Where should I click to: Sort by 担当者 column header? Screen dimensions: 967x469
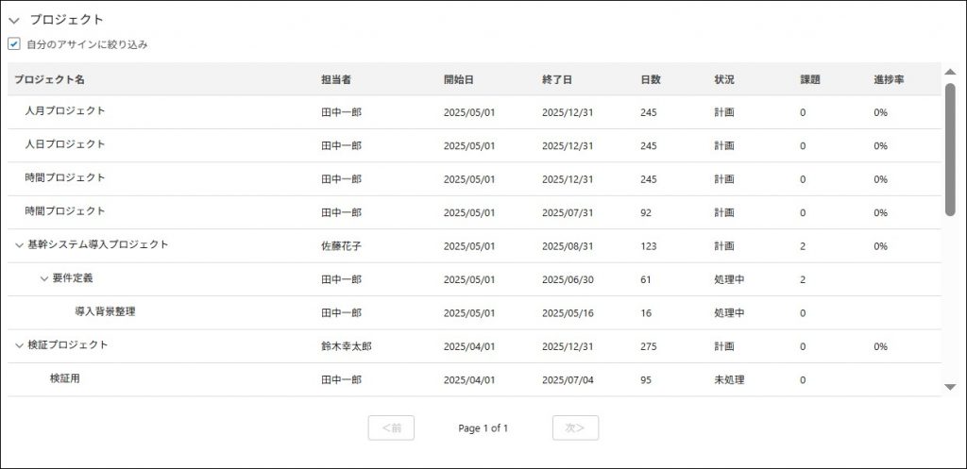point(336,79)
